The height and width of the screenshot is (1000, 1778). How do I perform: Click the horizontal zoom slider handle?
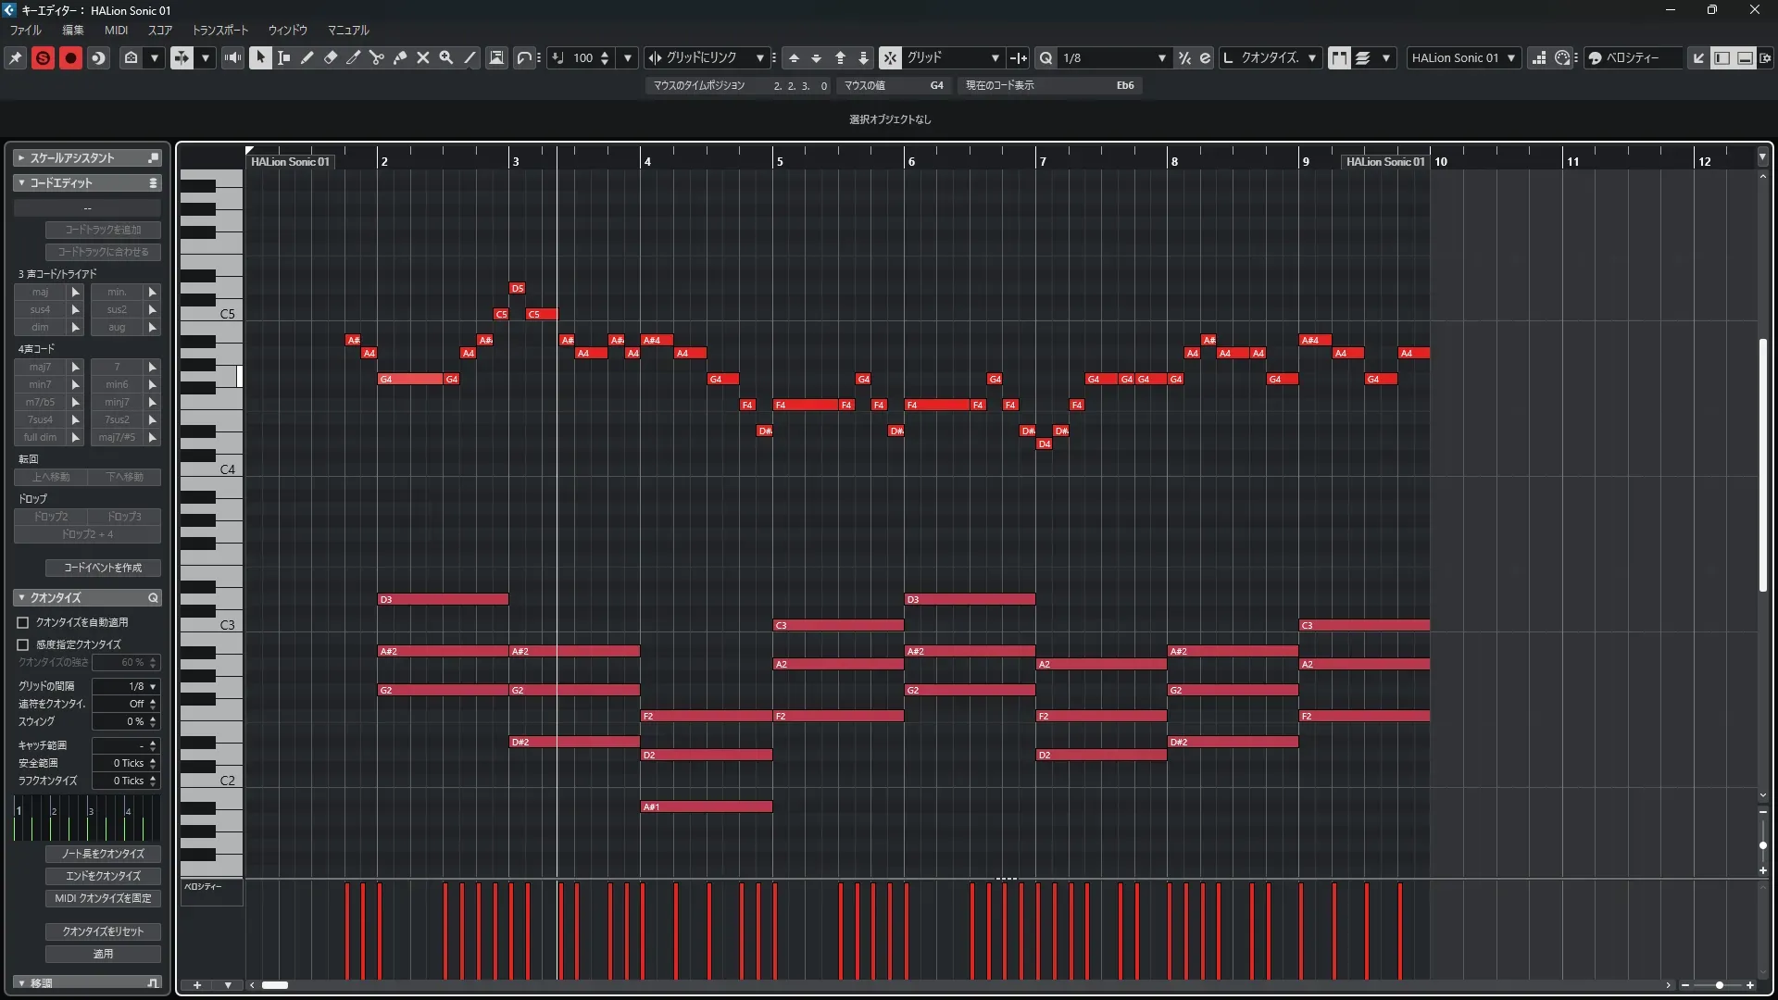[x=1720, y=985]
